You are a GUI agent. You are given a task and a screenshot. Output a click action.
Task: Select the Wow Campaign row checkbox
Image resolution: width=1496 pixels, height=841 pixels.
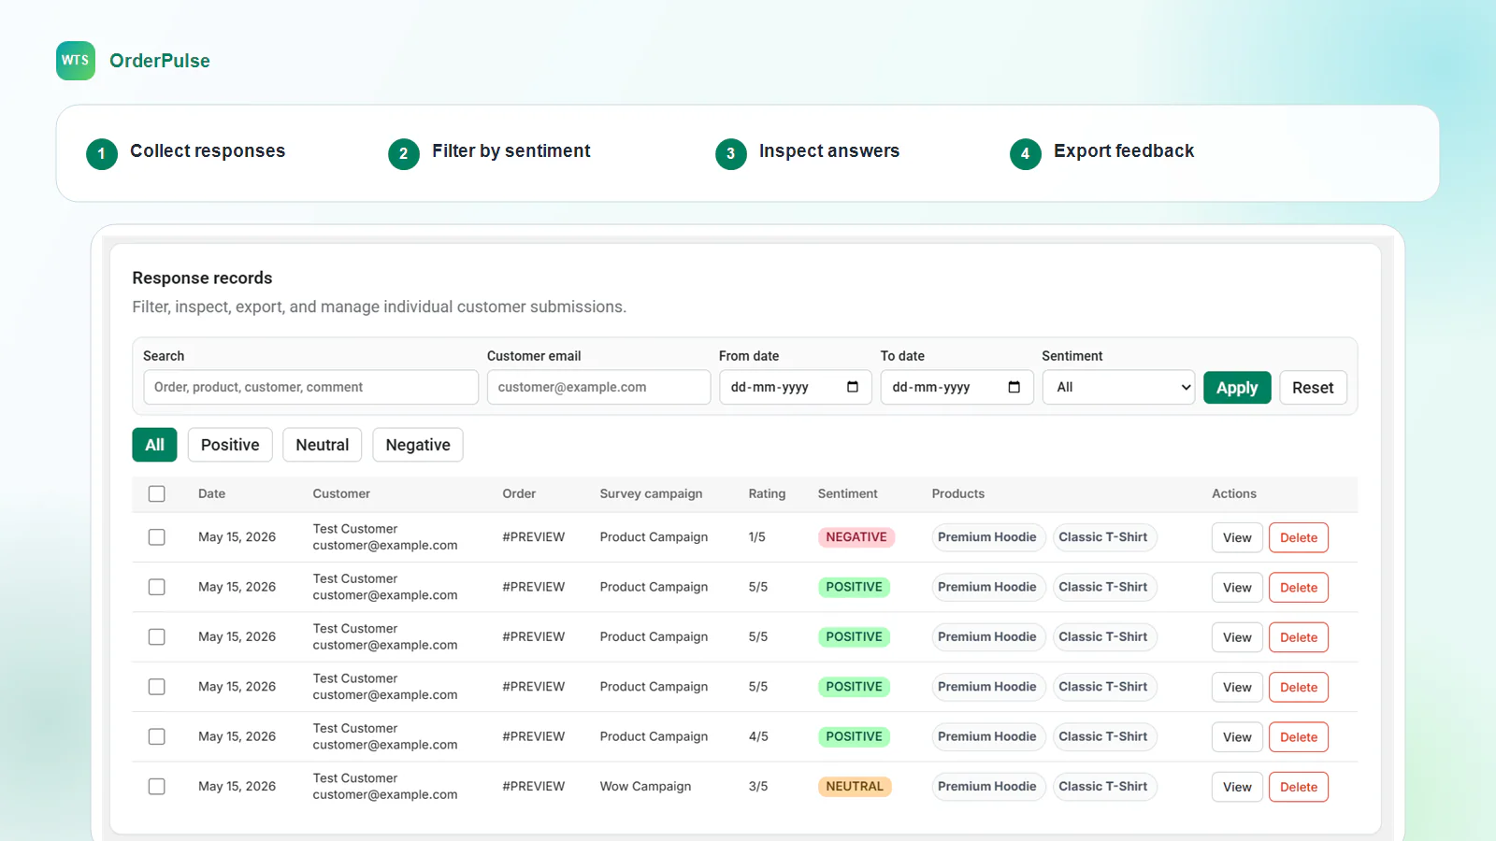tap(157, 787)
